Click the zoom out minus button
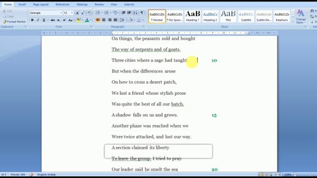Viewport: 317px width, 178px height. [295, 175]
